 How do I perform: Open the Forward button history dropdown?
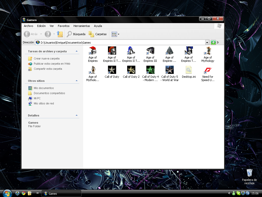click(54, 34)
